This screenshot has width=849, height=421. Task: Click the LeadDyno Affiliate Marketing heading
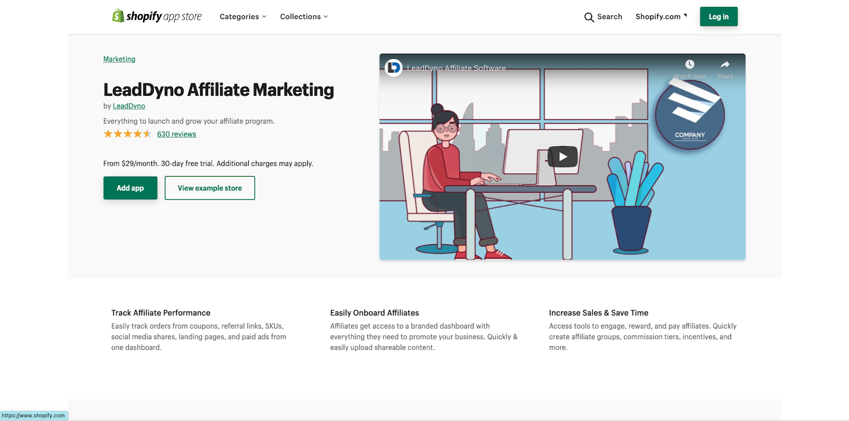(219, 90)
